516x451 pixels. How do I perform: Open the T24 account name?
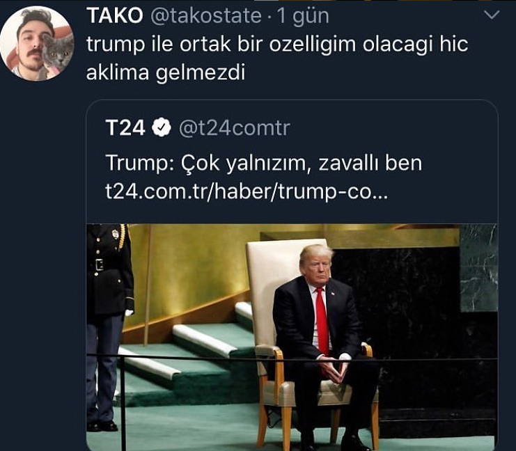point(125,127)
